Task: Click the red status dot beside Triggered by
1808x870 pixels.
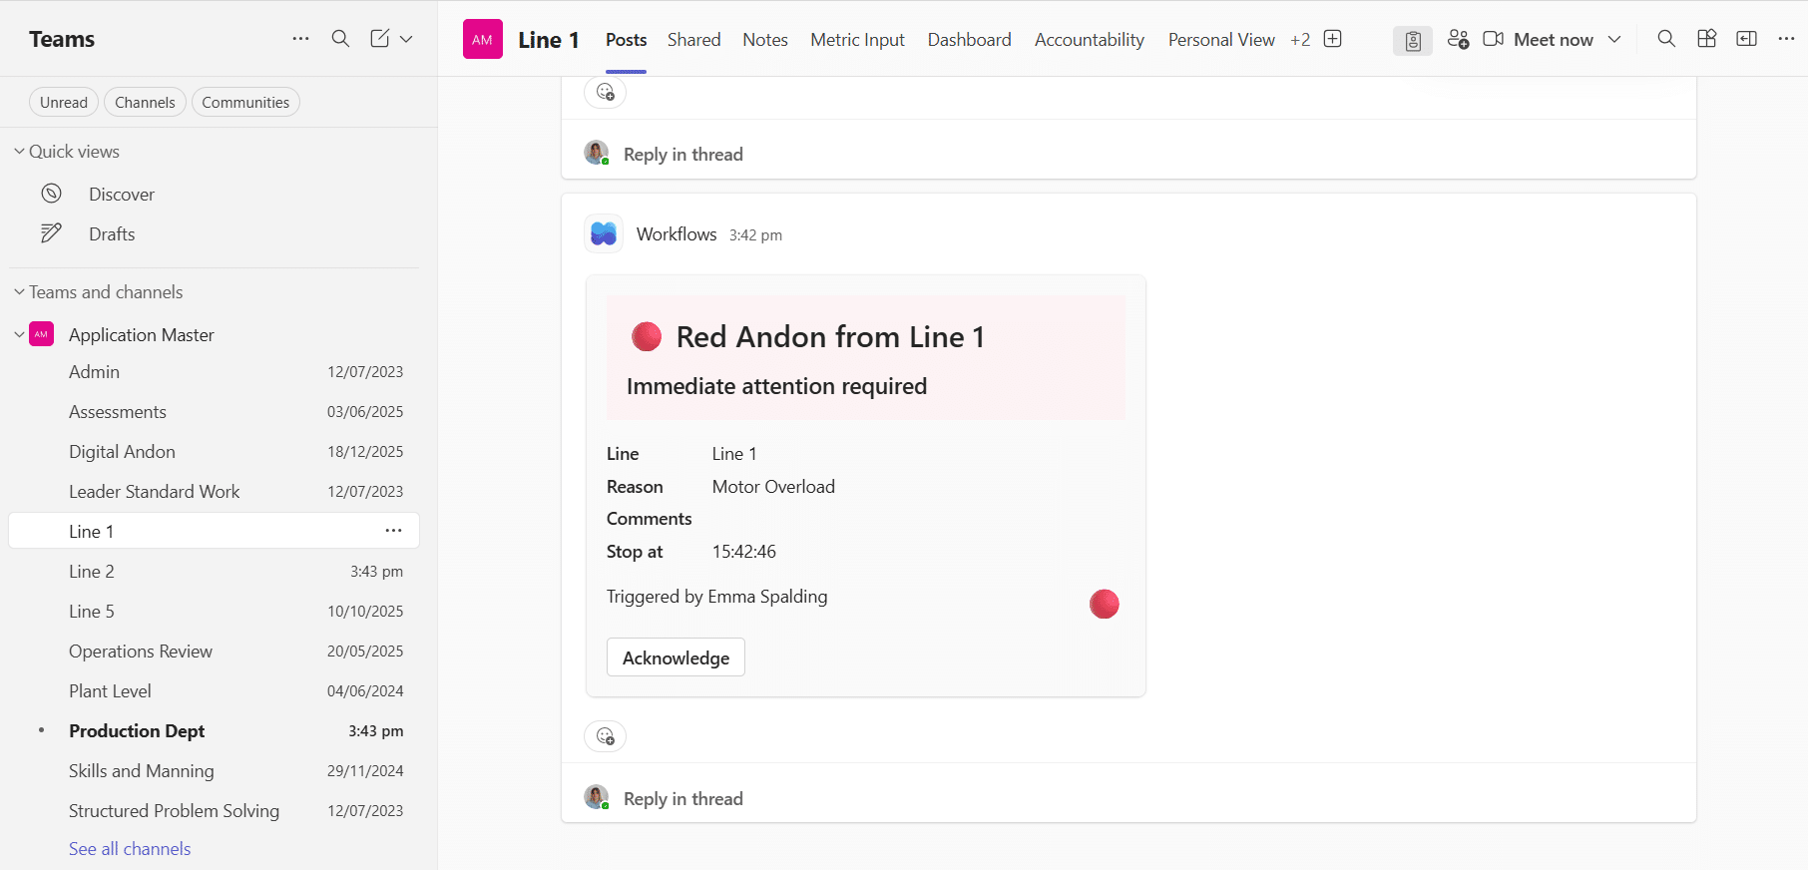Action: (x=1104, y=604)
